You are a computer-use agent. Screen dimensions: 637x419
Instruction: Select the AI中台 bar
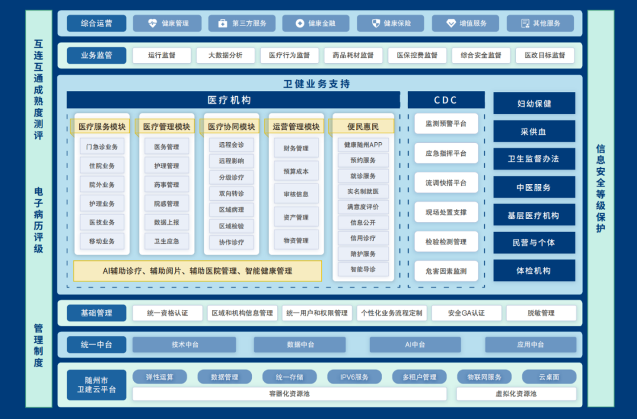[415, 345]
